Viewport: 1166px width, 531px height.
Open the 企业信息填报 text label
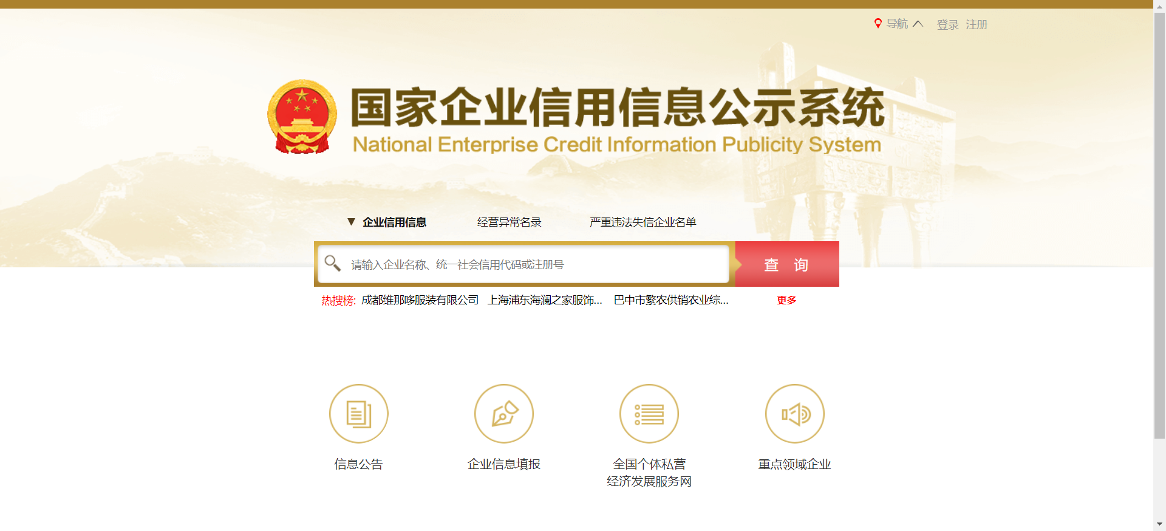503,464
